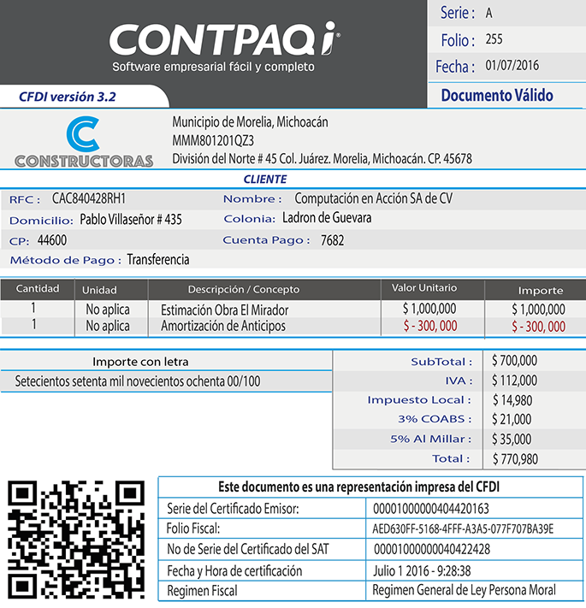Click the Importe con letra heading
This screenshot has height=608, width=586.
tap(140, 362)
